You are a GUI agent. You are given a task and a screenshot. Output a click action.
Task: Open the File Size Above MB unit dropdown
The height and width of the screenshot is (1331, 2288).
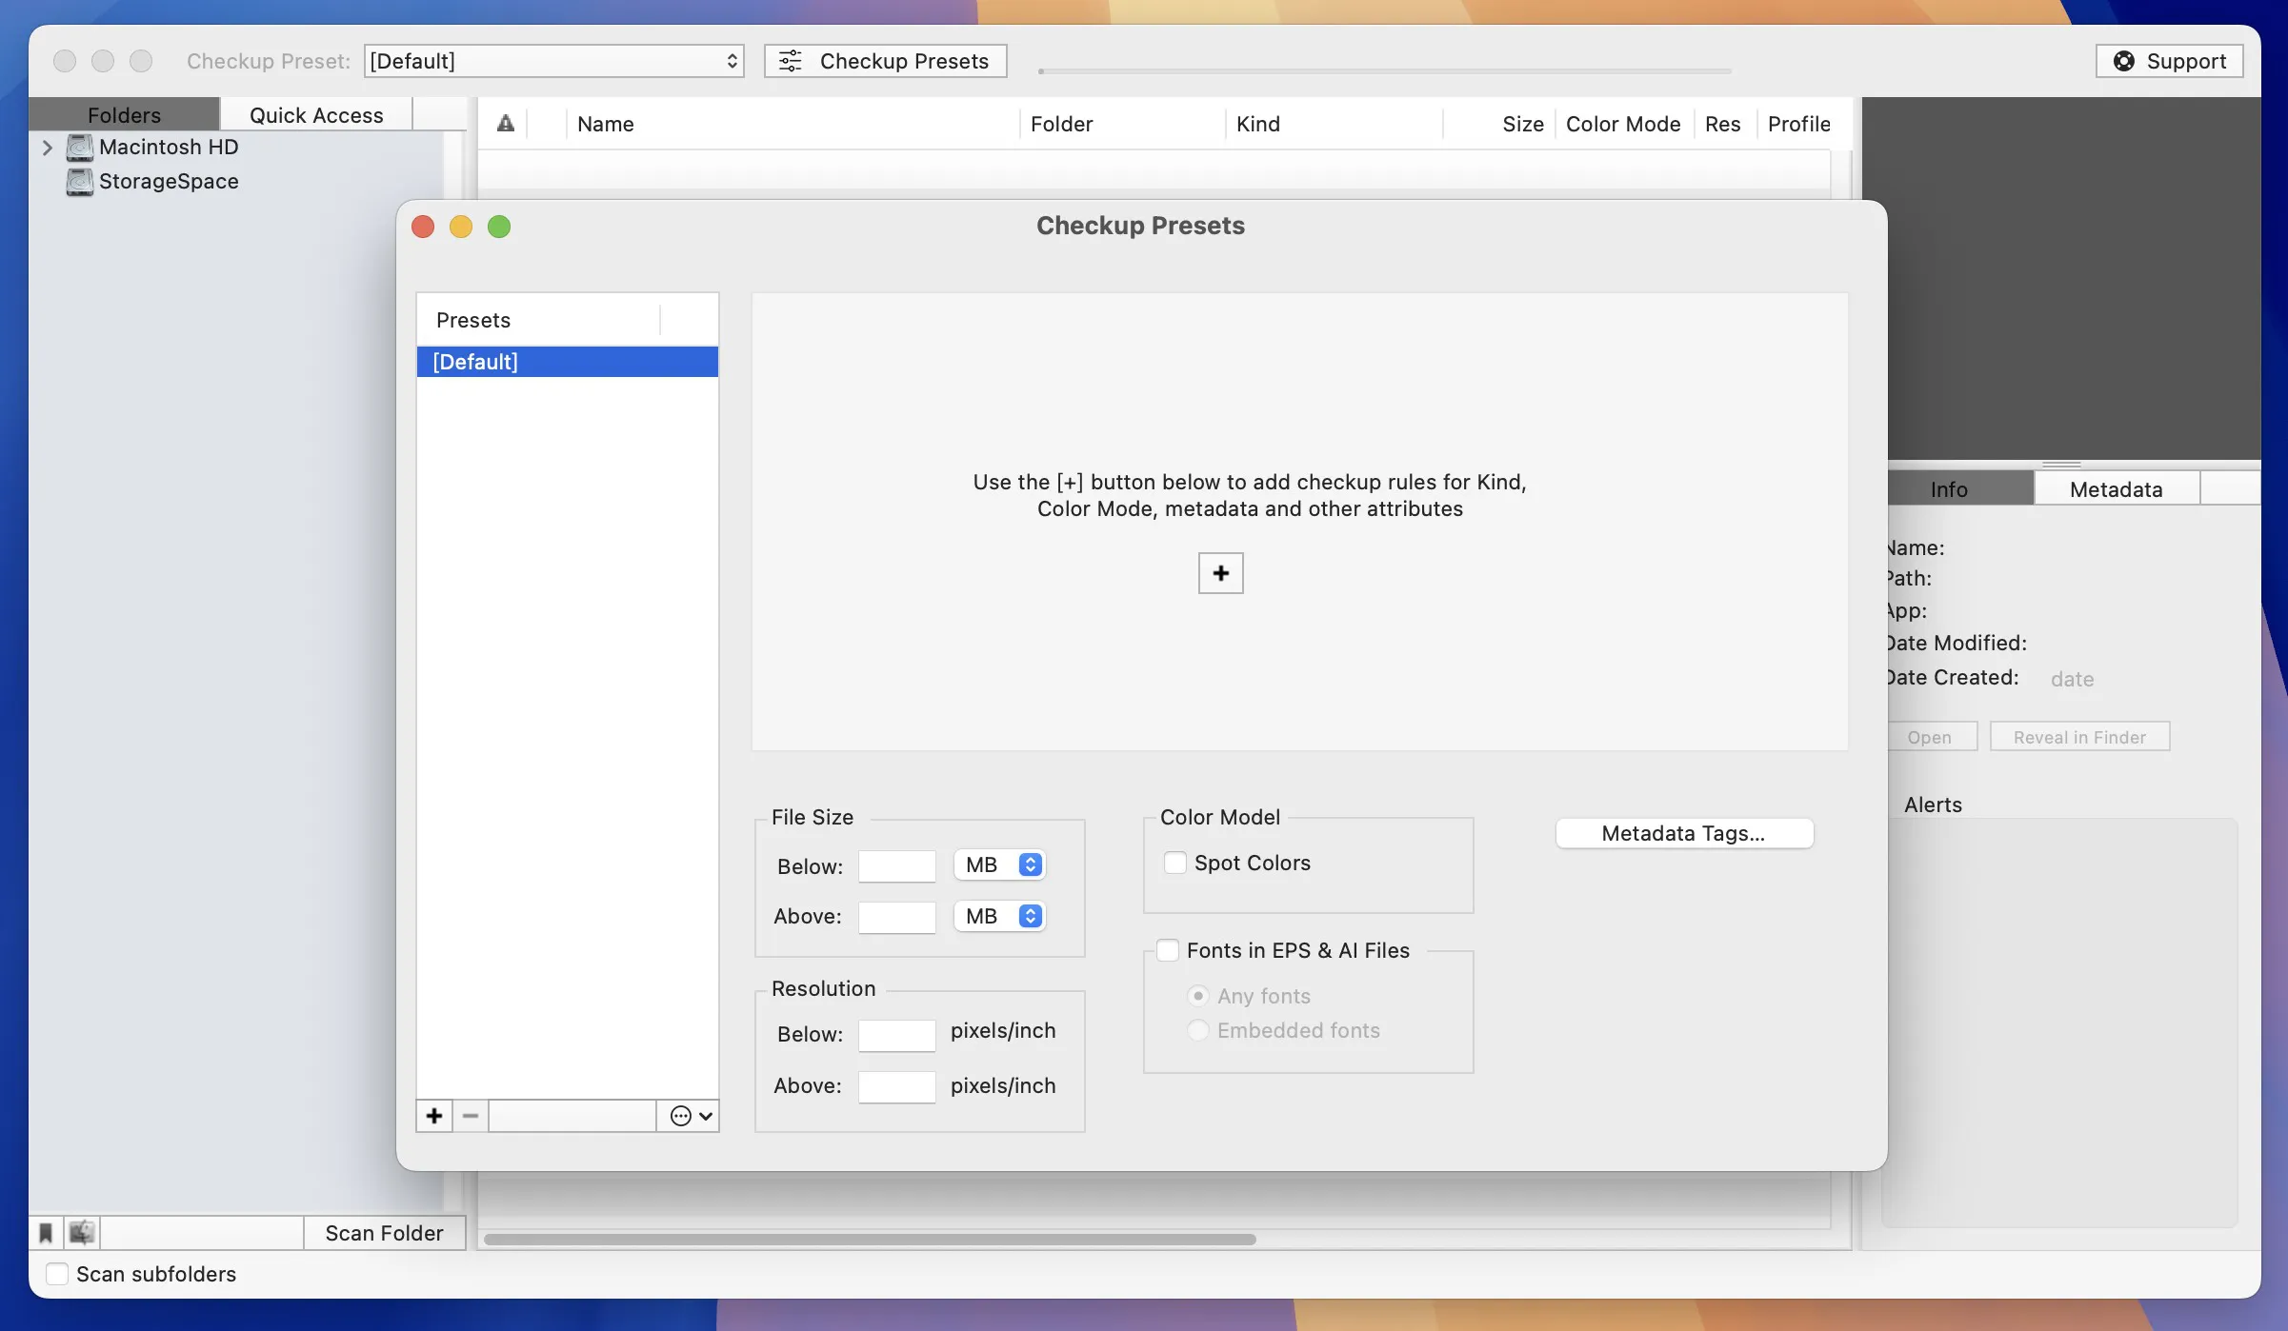[x=999, y=916]
